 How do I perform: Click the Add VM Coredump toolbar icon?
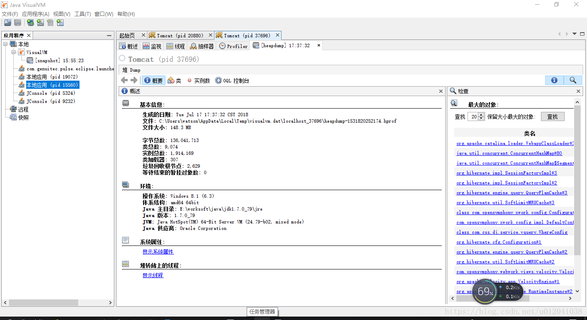point(50,23)
